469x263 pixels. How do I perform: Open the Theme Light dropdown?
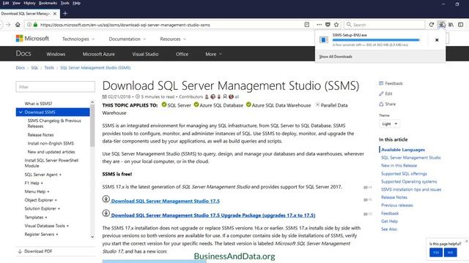pyautogui.click(x=389, y=123)
